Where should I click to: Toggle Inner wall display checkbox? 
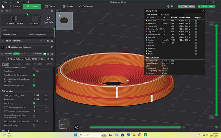(x=196, y=21)
